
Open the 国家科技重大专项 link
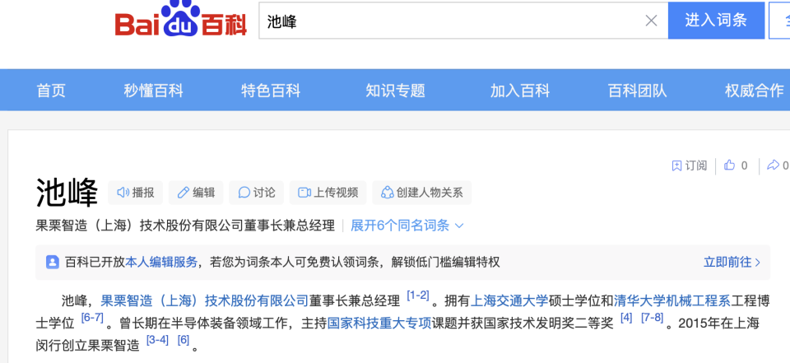click(x=379, y=323)
